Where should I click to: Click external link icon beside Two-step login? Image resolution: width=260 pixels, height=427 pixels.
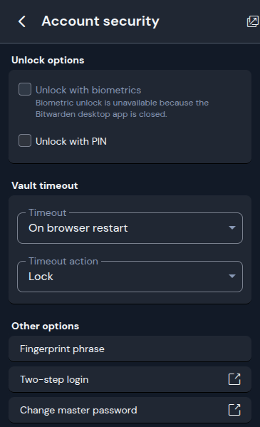pyautogui.click(x=234, y=379)
